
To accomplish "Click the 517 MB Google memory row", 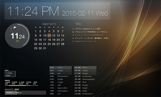I will pos(85,73).
